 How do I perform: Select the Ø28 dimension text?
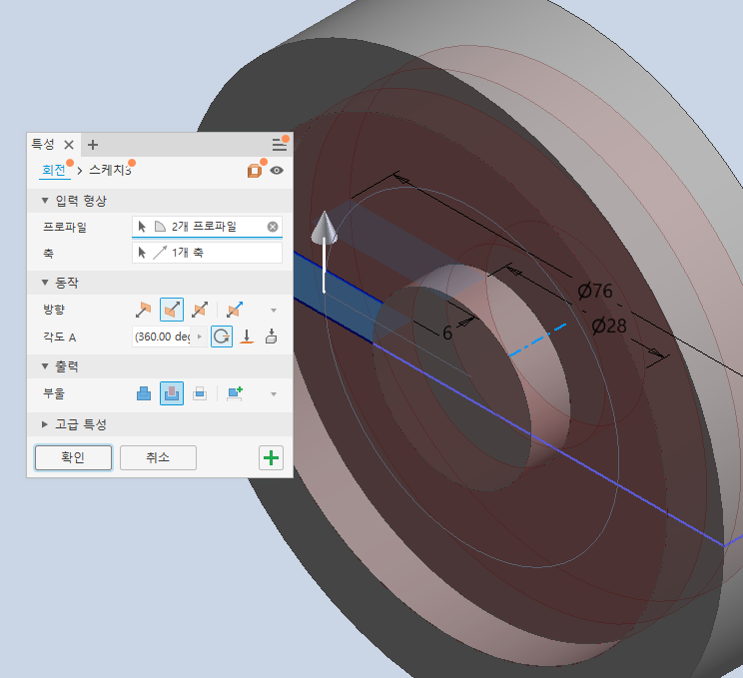pyautogui.click(x=609, y=326)
